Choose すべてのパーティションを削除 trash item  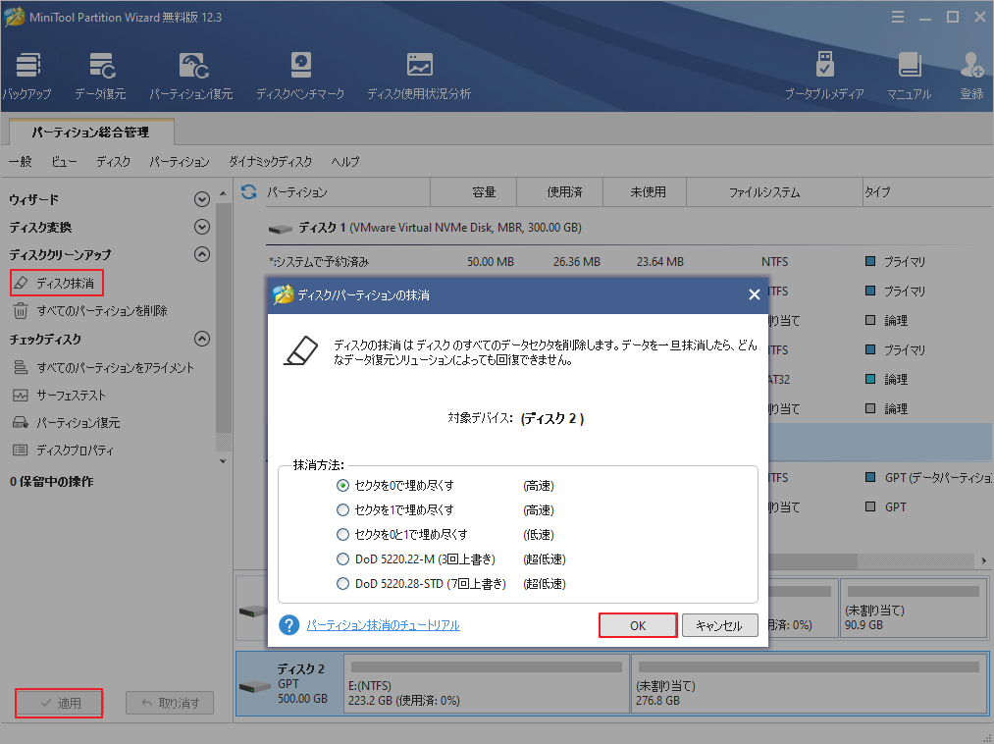tap(90, 311)
